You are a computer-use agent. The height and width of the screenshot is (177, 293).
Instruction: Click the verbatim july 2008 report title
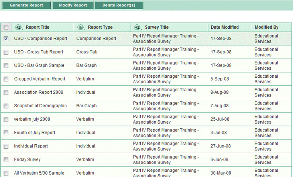coord(32,119)
